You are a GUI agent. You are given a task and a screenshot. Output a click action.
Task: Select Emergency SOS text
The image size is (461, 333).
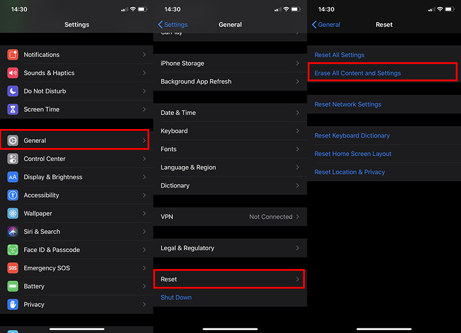[47, 268]
